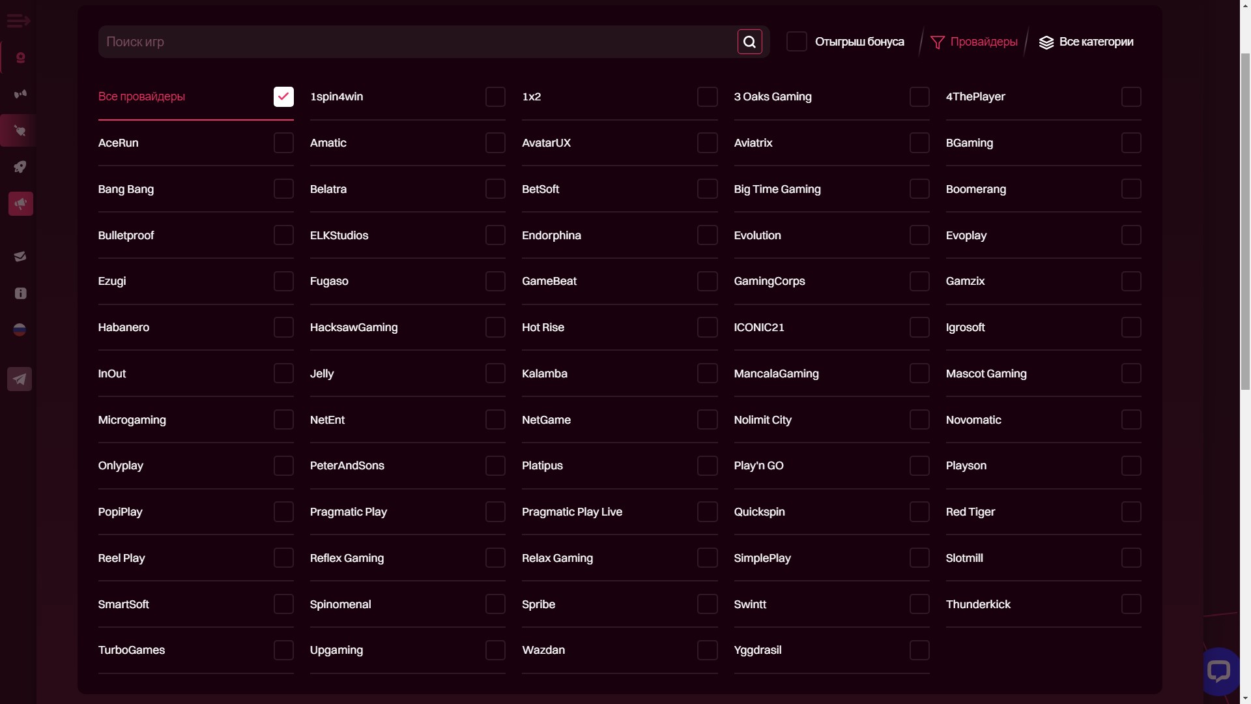Focus the Поиск игр search field

pyautogui.click(x=417, y=42)
